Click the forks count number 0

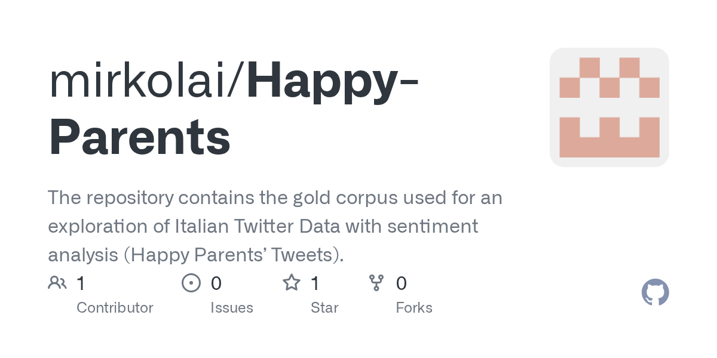402,283
